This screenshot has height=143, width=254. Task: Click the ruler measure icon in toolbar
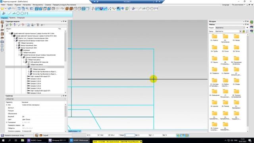click(x=114, y=9)
